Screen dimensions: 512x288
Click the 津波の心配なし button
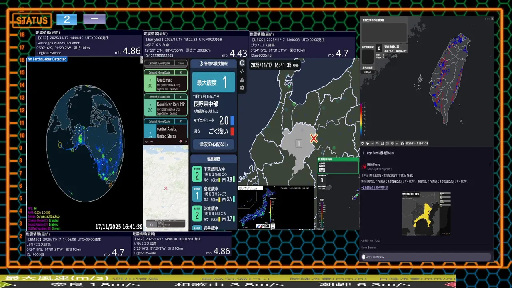[x=213, y=144]
